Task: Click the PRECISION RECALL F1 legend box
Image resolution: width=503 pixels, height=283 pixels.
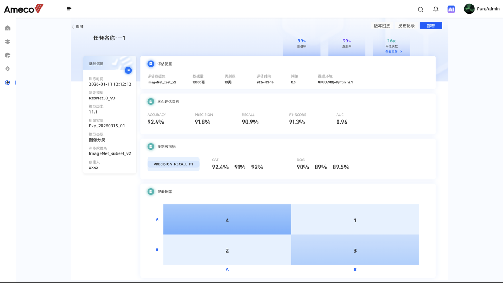Action: pyautogui.click(x=173, y=164)
